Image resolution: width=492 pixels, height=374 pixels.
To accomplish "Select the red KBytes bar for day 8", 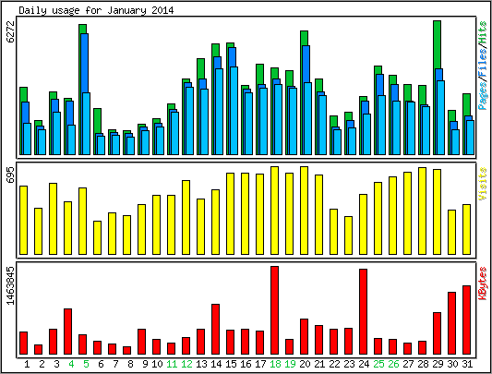I will coord(126,350).
